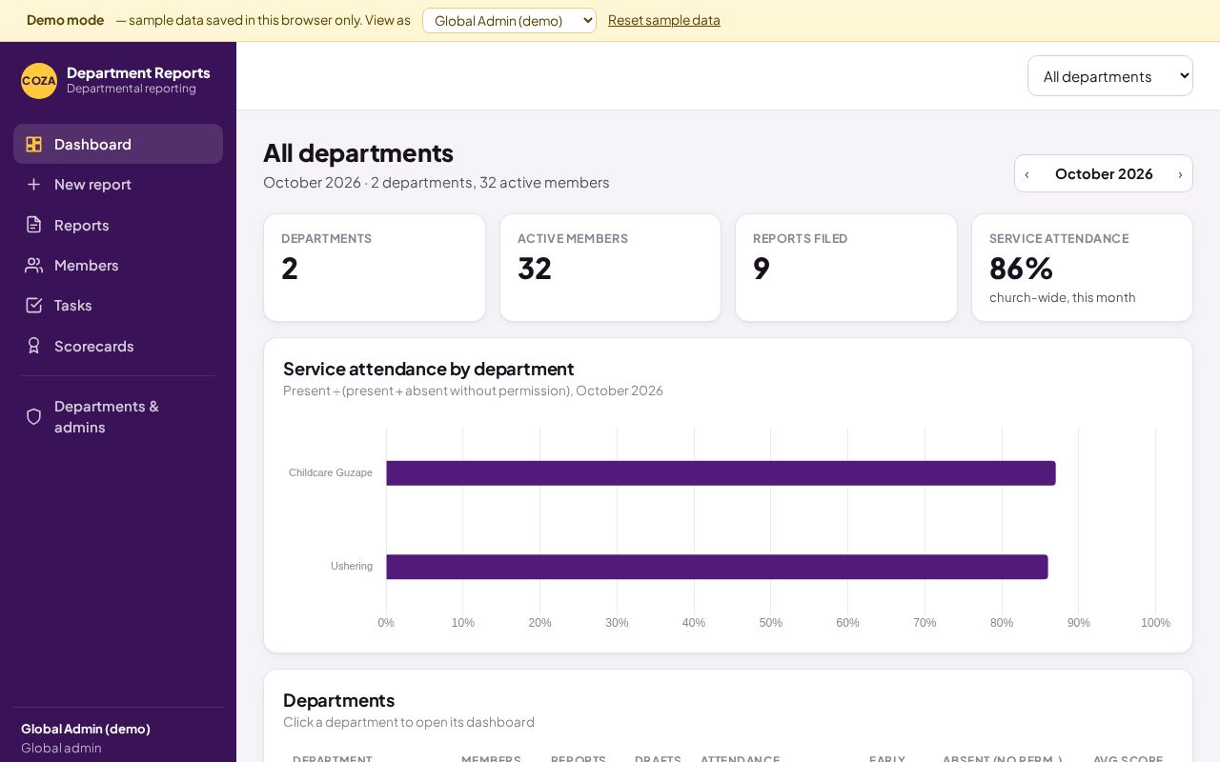Click the All departments page heading

pos(358,152)
